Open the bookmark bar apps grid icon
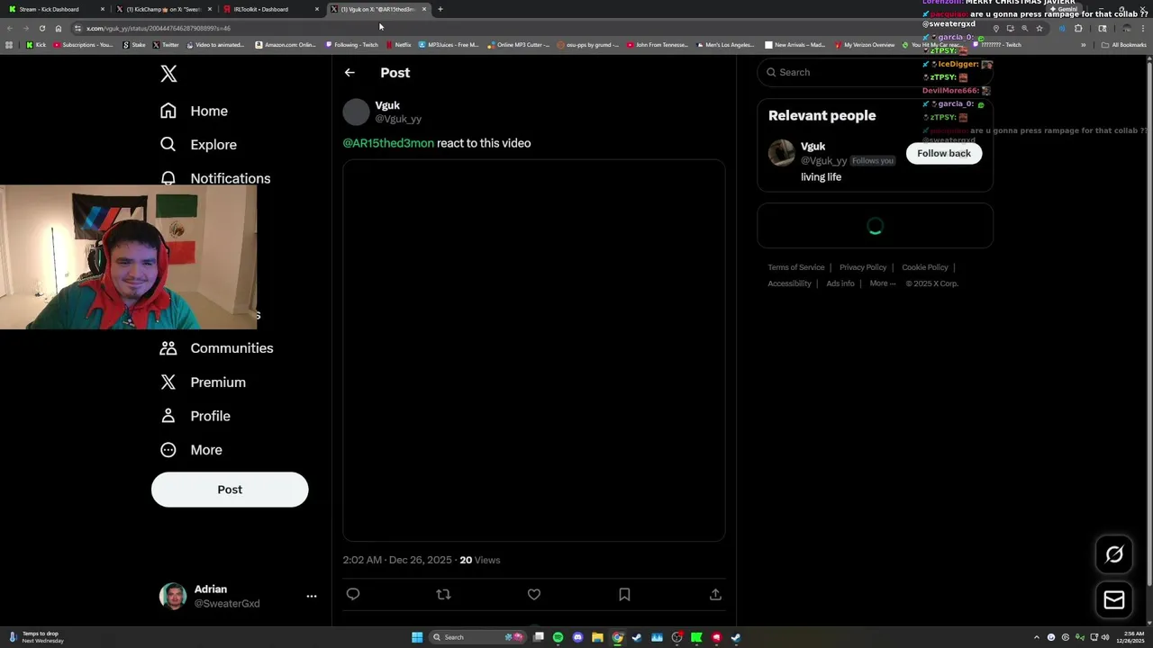This screenshot has height=648, width=1153. (x=9, y=45)
